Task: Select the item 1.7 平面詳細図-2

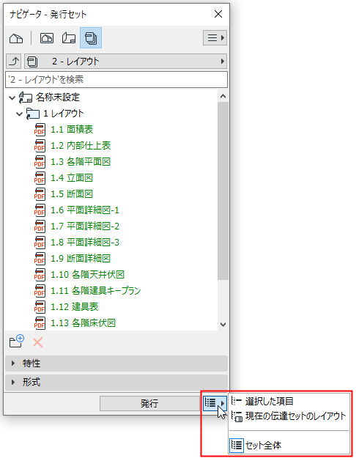Action: click(x=85, y=226)
